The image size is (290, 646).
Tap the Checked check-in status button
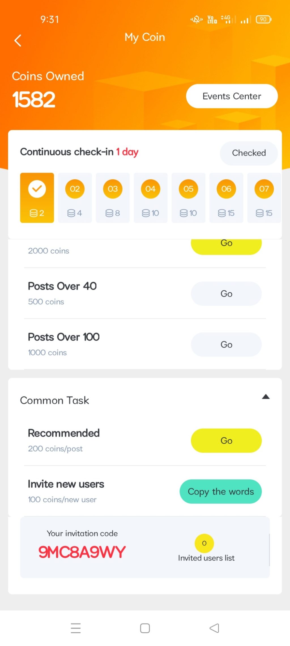click(249, 153)
